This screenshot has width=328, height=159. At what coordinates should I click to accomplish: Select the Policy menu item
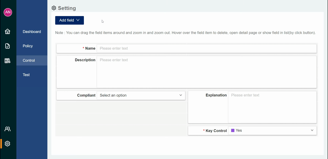28,46
